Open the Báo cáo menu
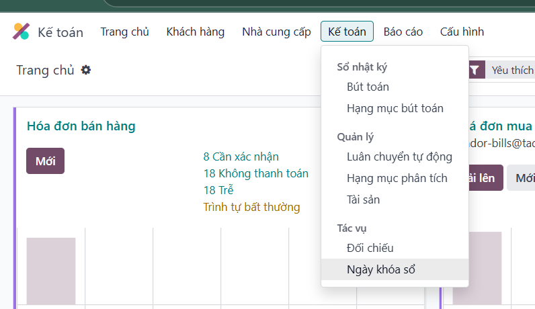 pyautogui.click(x=403, y=32)
